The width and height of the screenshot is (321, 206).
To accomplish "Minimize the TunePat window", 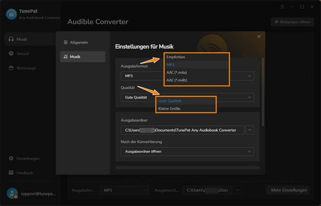I will tap(292, 7).
